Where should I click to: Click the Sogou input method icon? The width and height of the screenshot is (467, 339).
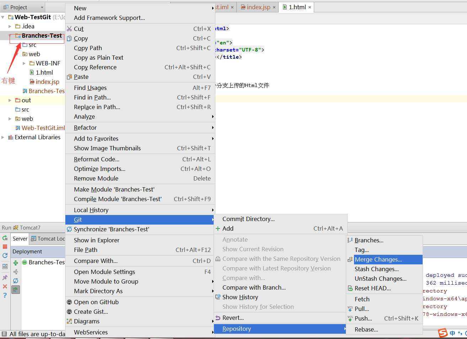443,333
